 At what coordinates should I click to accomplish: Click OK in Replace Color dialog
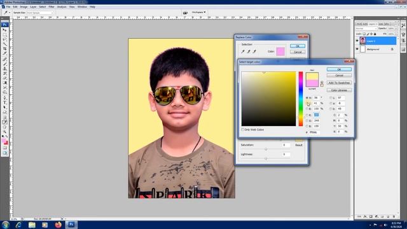pos(298,46)
